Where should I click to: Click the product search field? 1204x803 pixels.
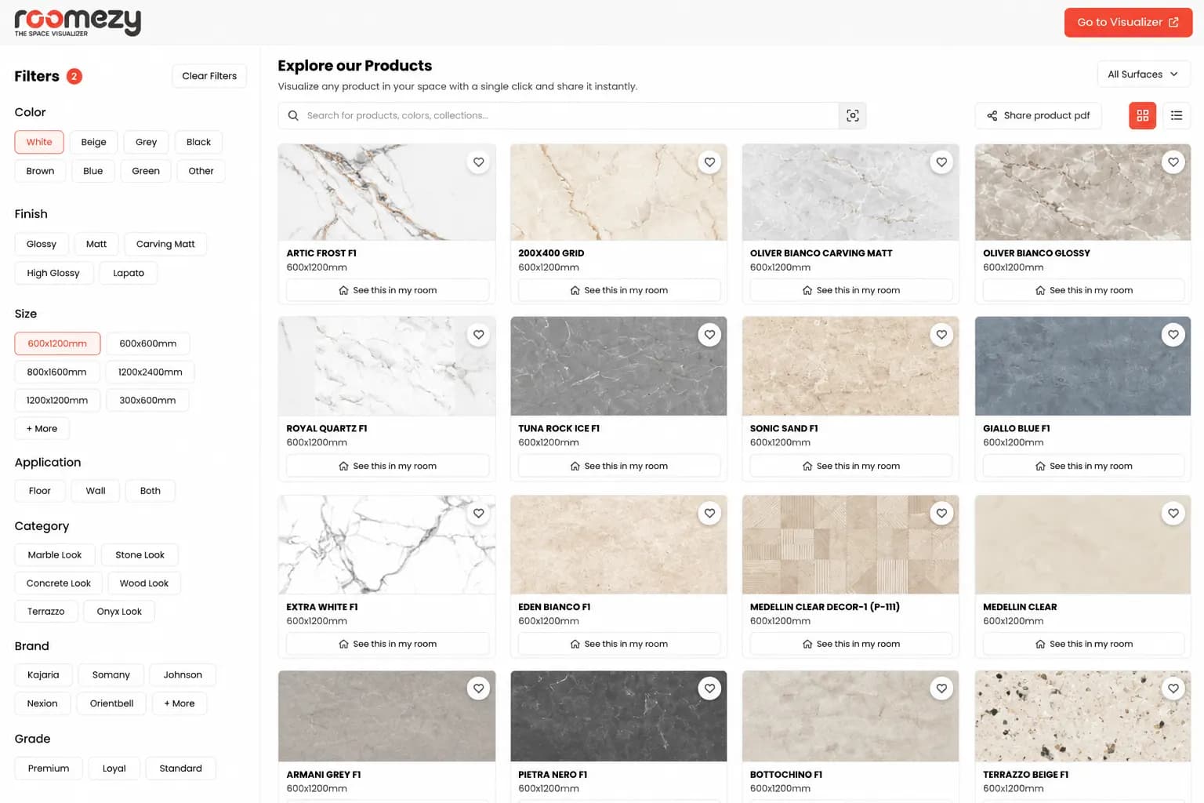(558, 115)
